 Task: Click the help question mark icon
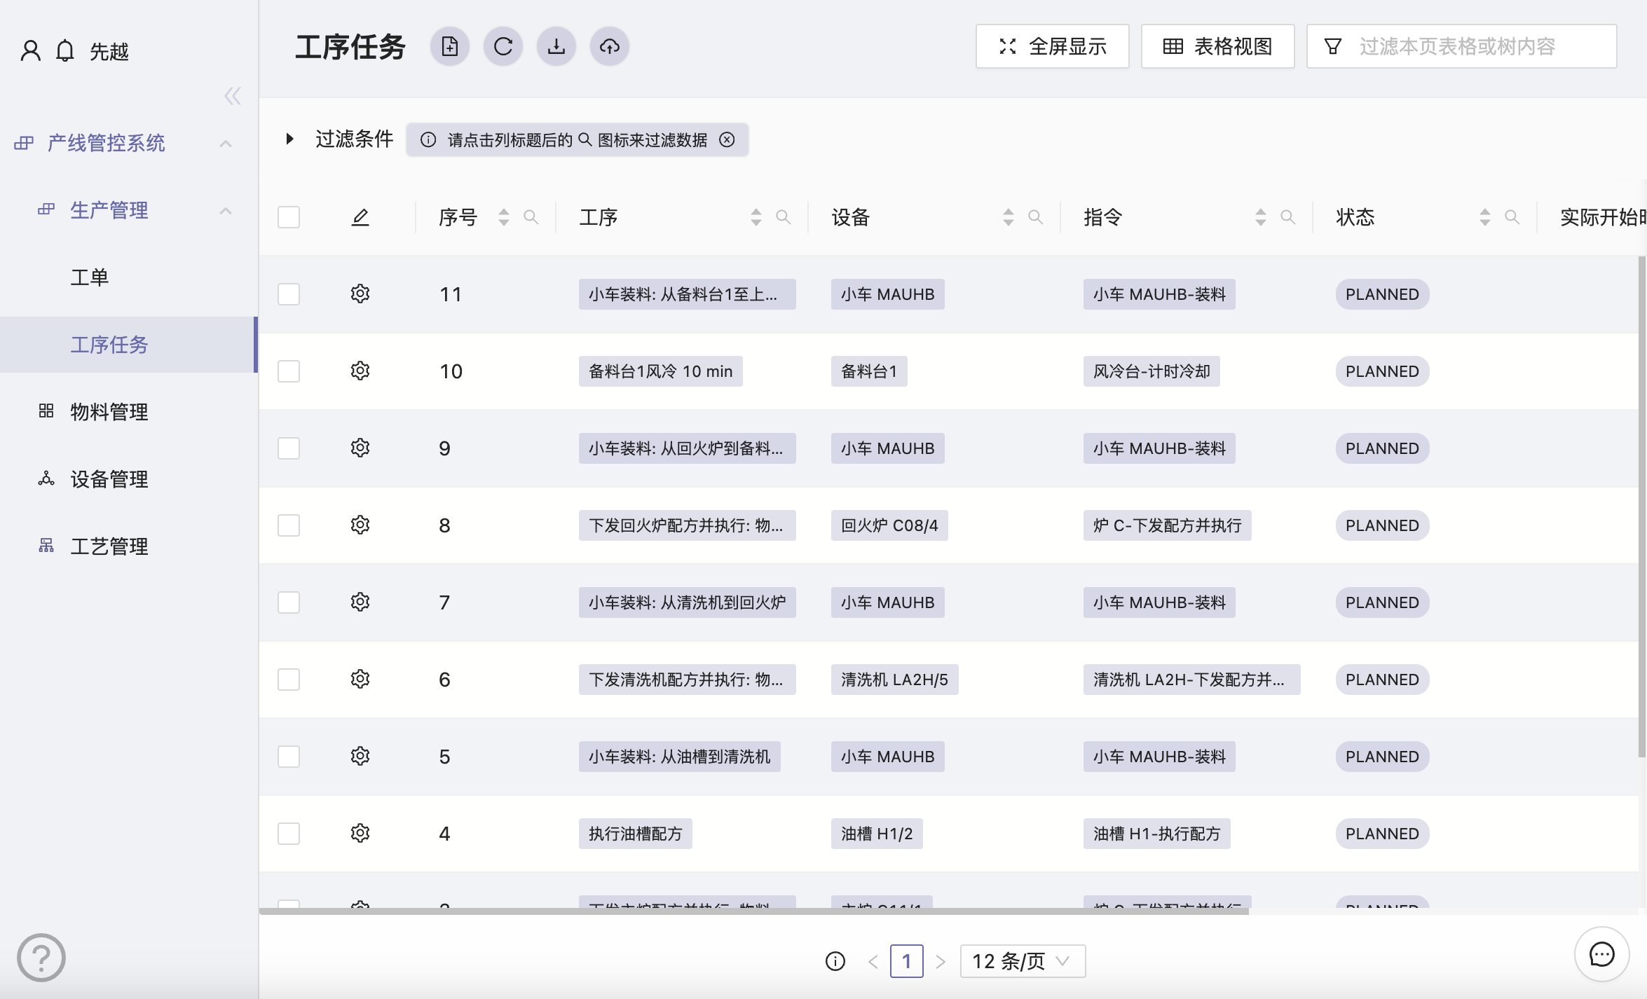41,958
